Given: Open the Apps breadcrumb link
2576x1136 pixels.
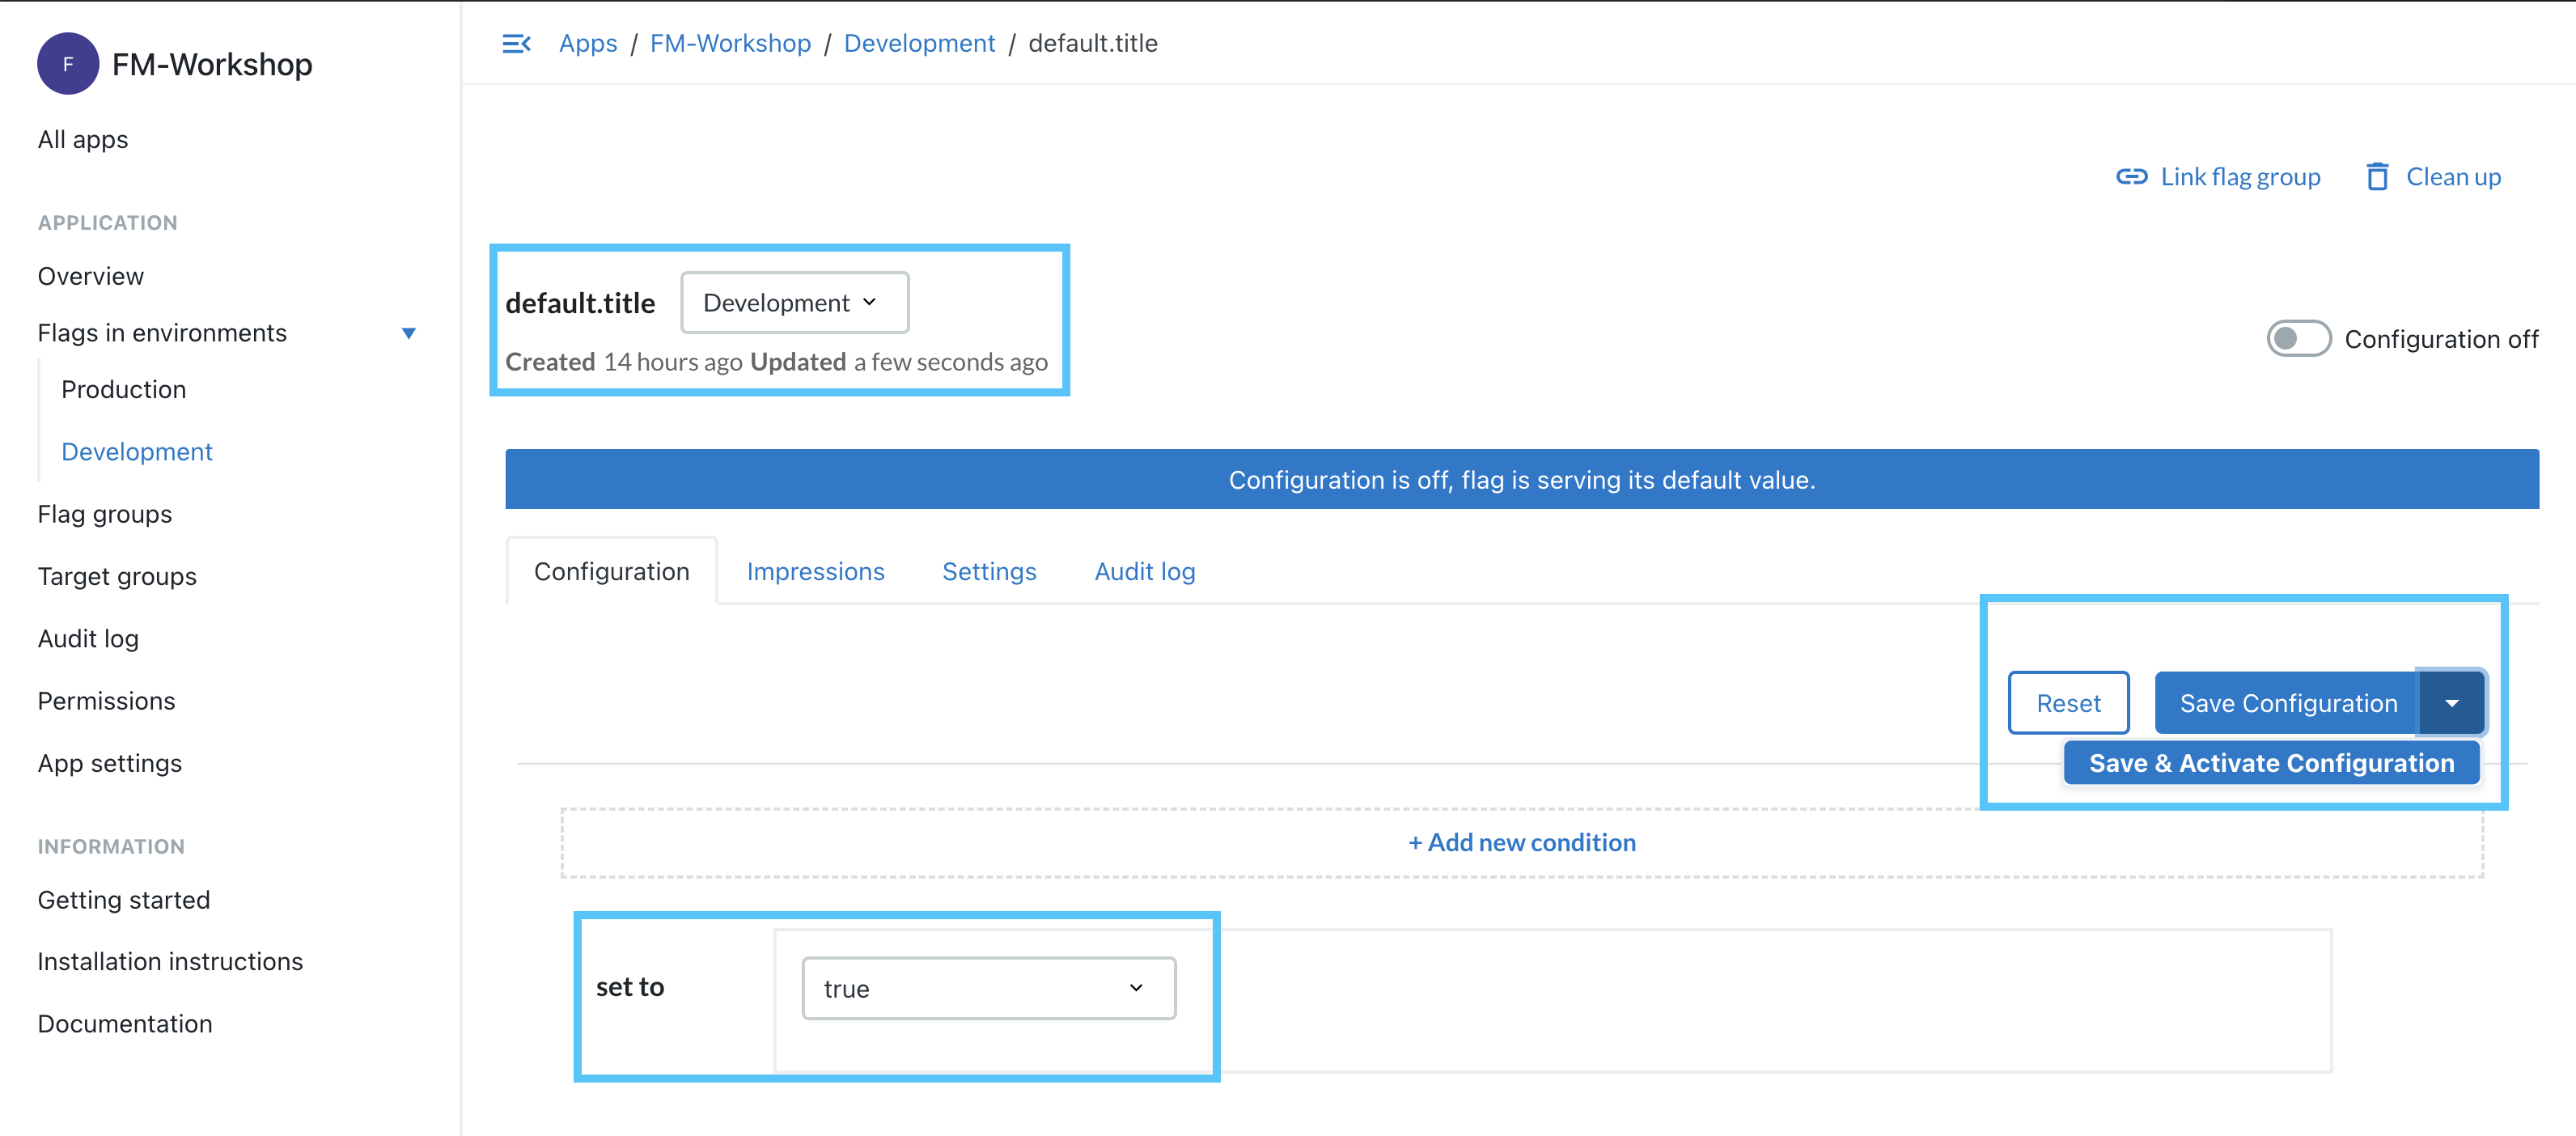Looking at the screenshot, I should [588, 44].
